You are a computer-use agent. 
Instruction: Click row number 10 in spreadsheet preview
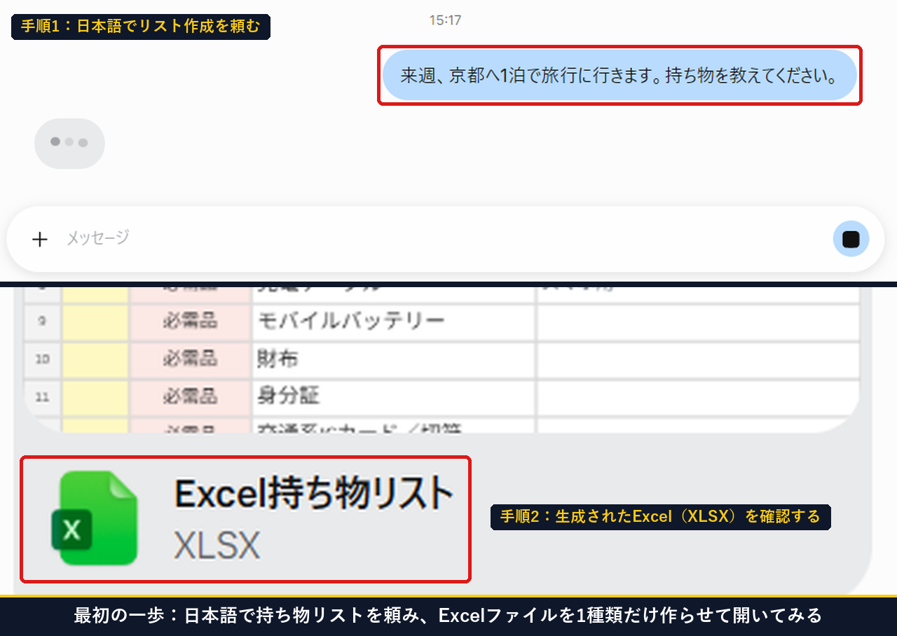[x=42, y=360]
